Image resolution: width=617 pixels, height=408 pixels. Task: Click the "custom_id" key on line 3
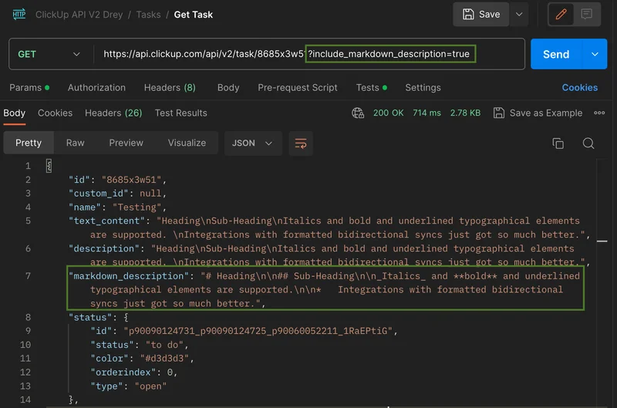coord(99,194)
